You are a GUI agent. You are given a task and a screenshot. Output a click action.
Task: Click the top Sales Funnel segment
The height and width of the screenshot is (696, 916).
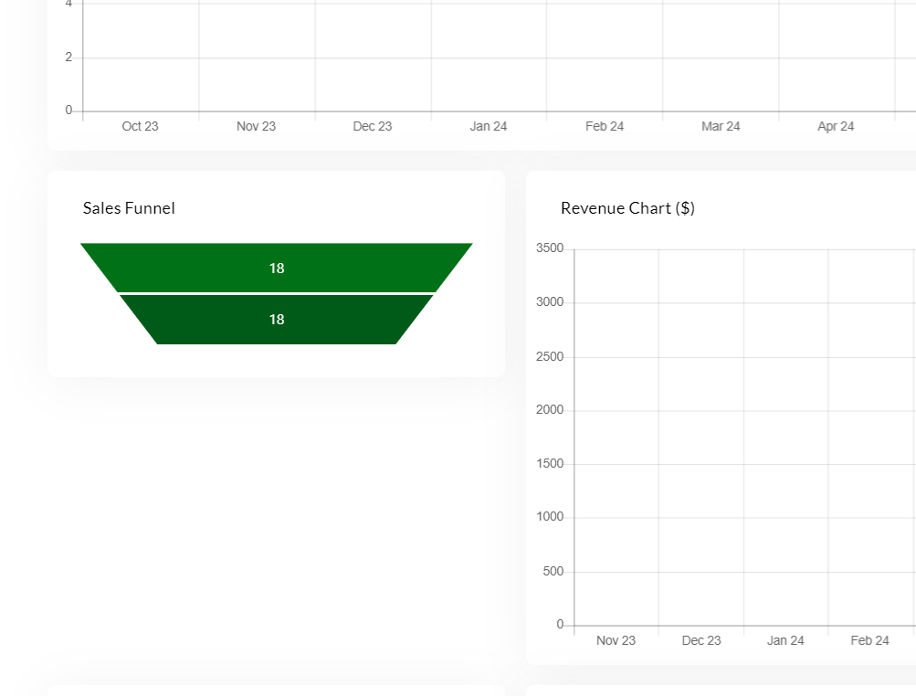tap(276, 268)
